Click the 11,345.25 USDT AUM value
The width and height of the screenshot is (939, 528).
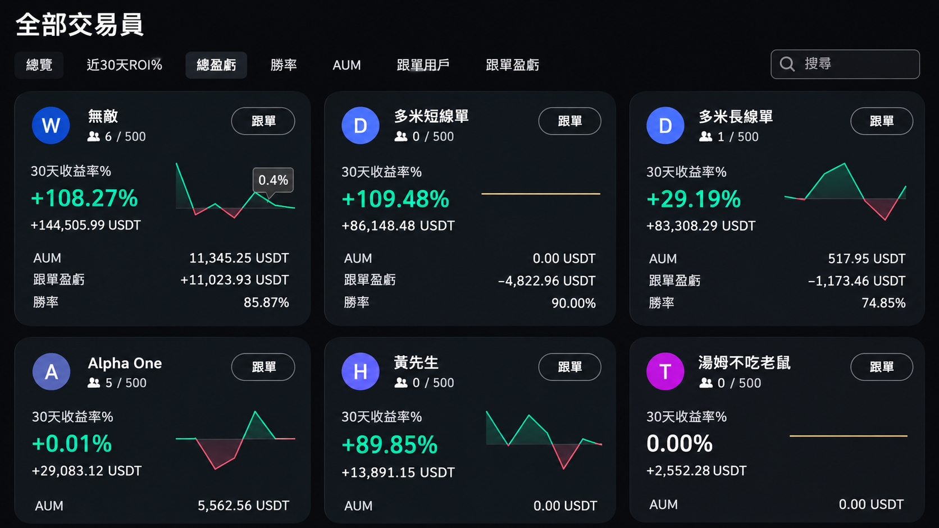click(239, 258)
